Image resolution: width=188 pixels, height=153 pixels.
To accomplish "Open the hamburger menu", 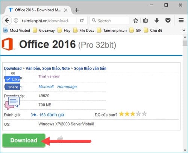I will click(181, 20).
